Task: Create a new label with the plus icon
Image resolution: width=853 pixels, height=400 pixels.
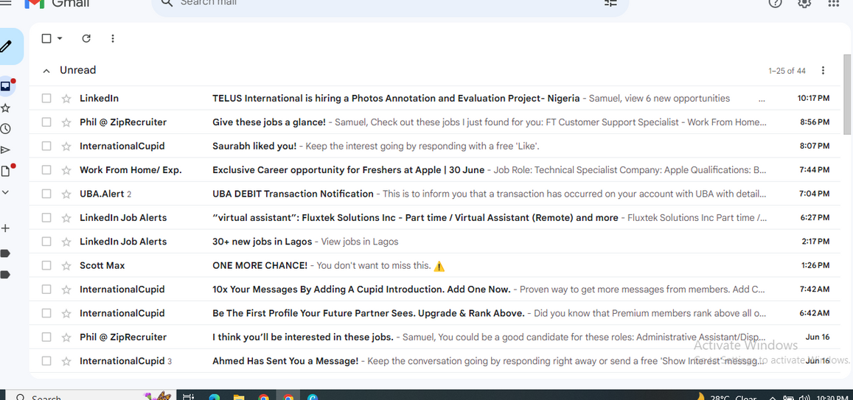Action: (x=5, y=228)
